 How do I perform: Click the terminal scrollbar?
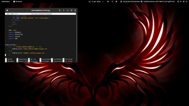pyautogui.click(x=77, y=37)
